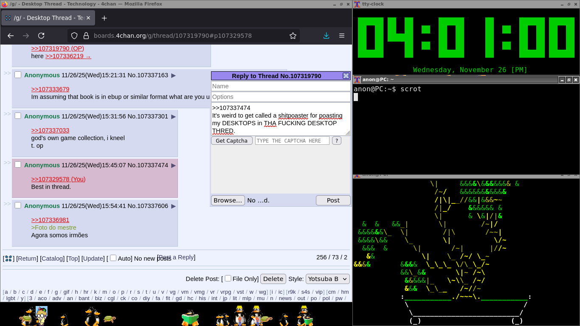
Task: Go back one page in Firefox
Action: (11, 36)
